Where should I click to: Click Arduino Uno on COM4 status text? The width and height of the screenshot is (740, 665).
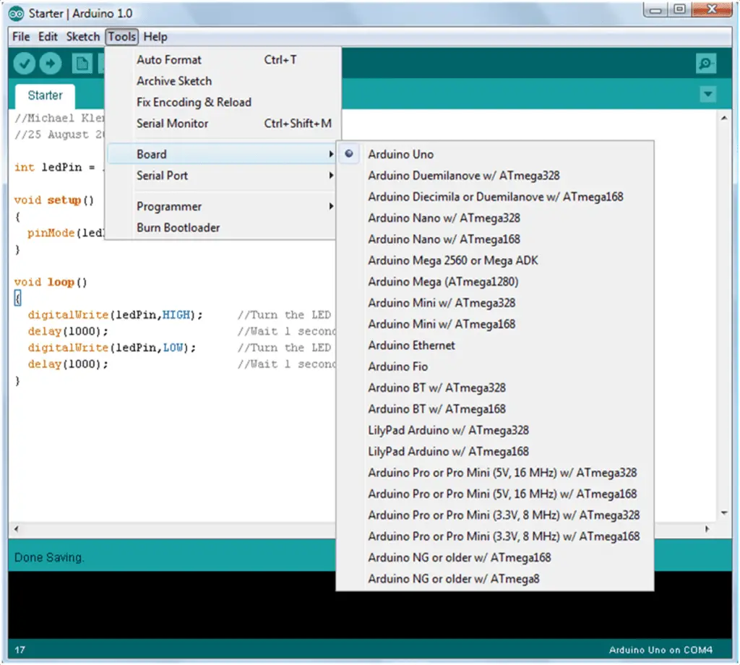point(659,649)
